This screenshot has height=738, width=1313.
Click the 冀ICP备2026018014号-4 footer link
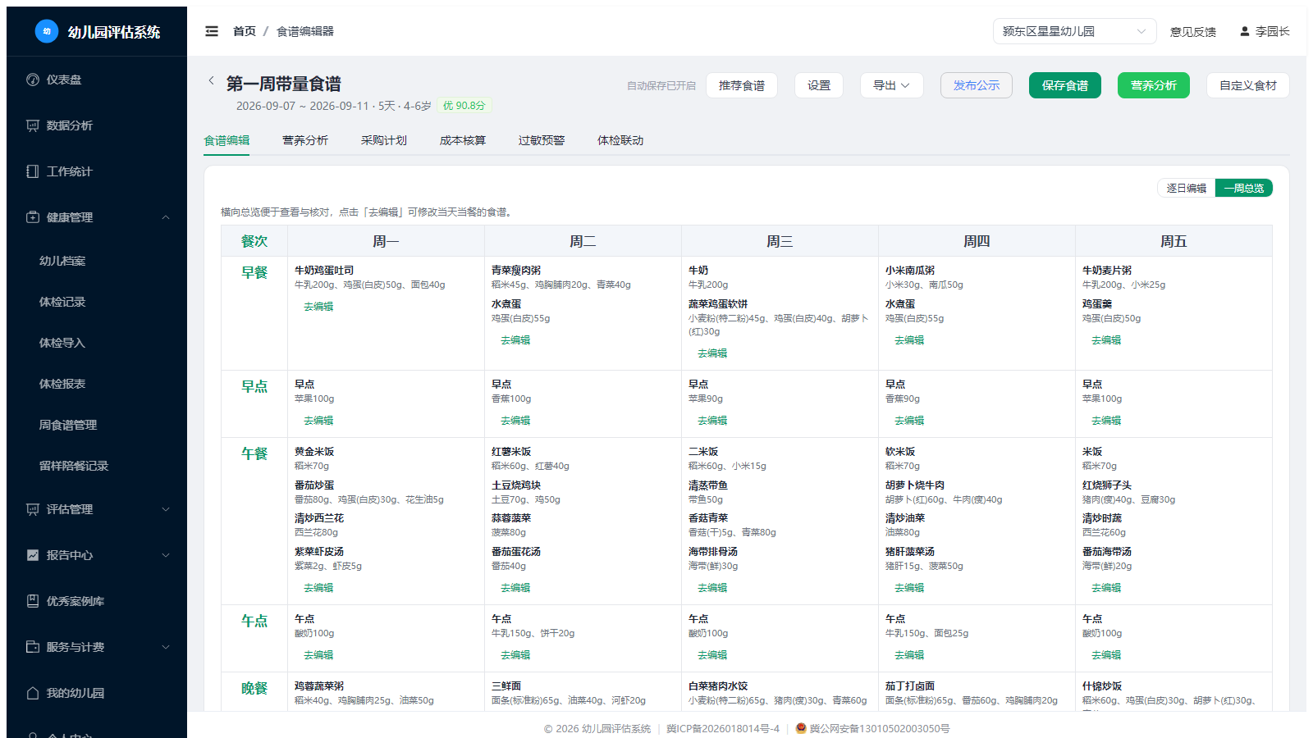pyautogui.click(x=723, y=728)
